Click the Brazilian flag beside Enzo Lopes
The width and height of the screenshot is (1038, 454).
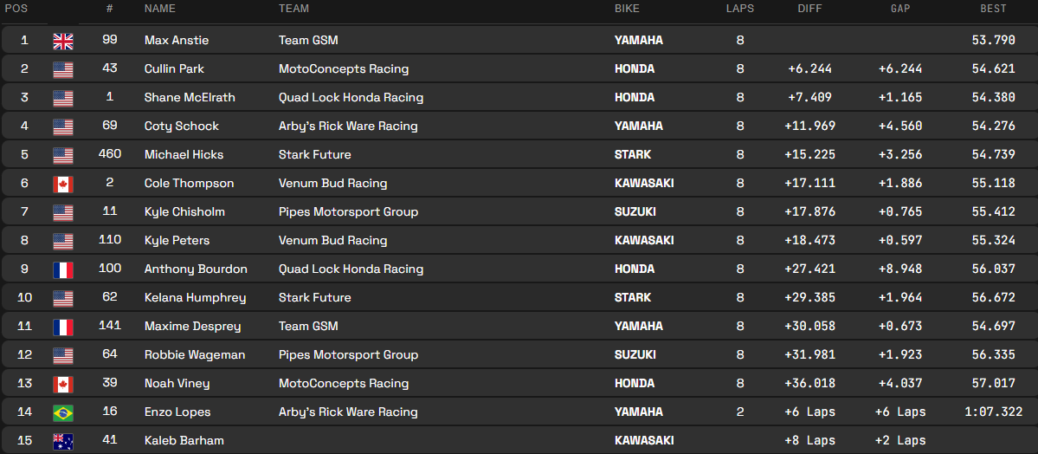click(63, 412)
